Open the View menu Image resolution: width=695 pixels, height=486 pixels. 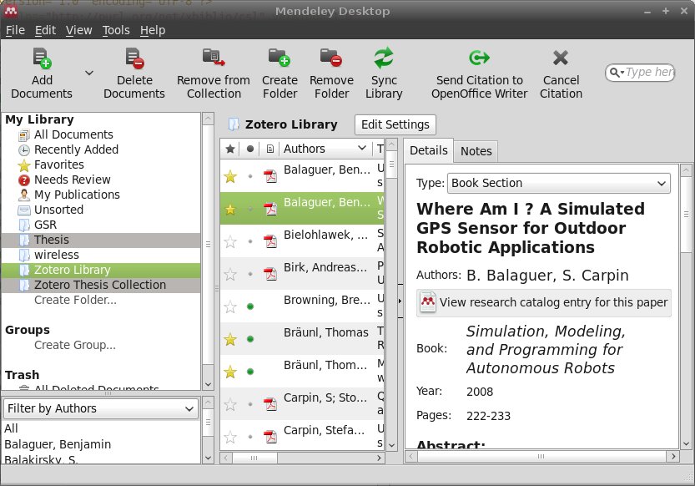coord(79,30)
